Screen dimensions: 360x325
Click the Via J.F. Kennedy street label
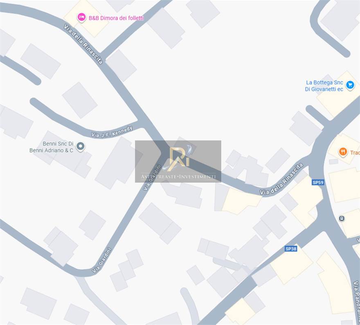click(x=112, y=132)
